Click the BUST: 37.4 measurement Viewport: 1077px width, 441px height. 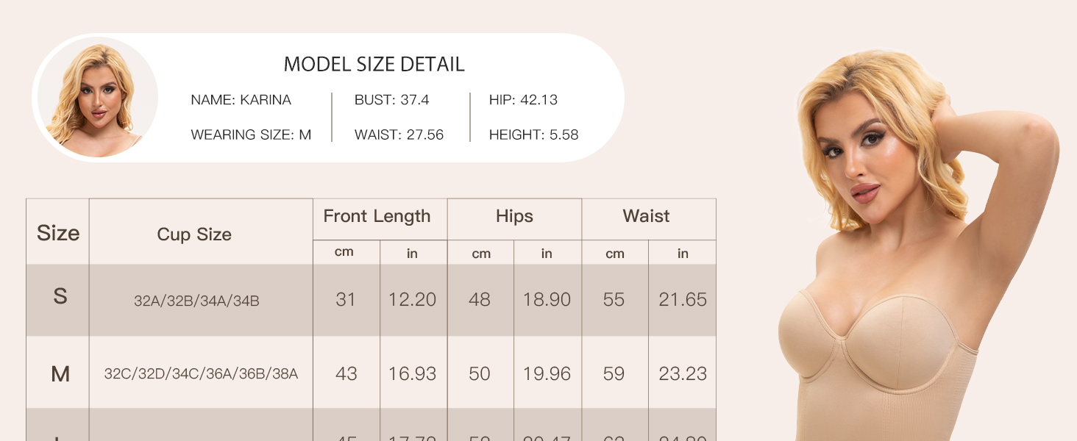(x=392, y=100)
